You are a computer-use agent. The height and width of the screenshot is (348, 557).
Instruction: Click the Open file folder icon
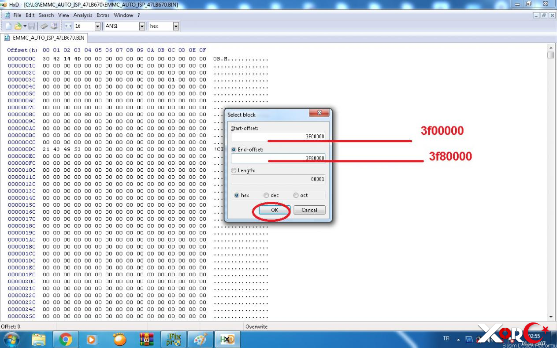[x=18, y=26]
